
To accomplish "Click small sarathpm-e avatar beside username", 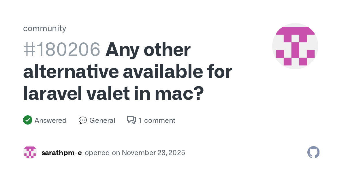I will (x=30, y=153).
